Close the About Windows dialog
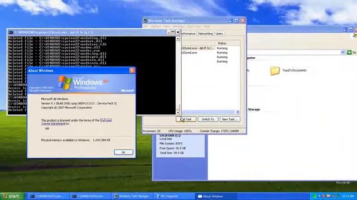Screen dimensions: 357x200 tap(132, 71)
